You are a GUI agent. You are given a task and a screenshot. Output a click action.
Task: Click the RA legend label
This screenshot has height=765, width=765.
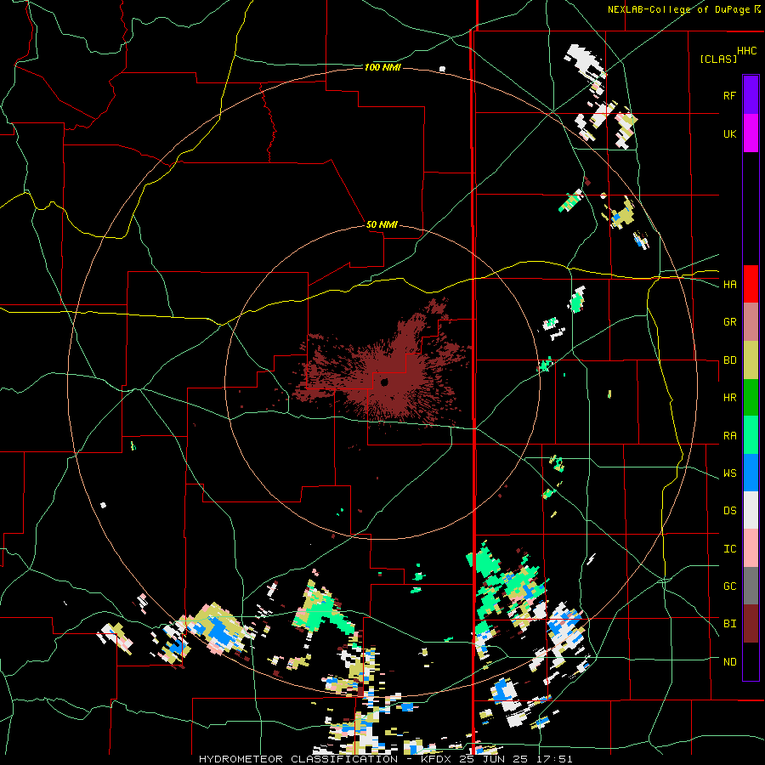[x=729, y=436]
